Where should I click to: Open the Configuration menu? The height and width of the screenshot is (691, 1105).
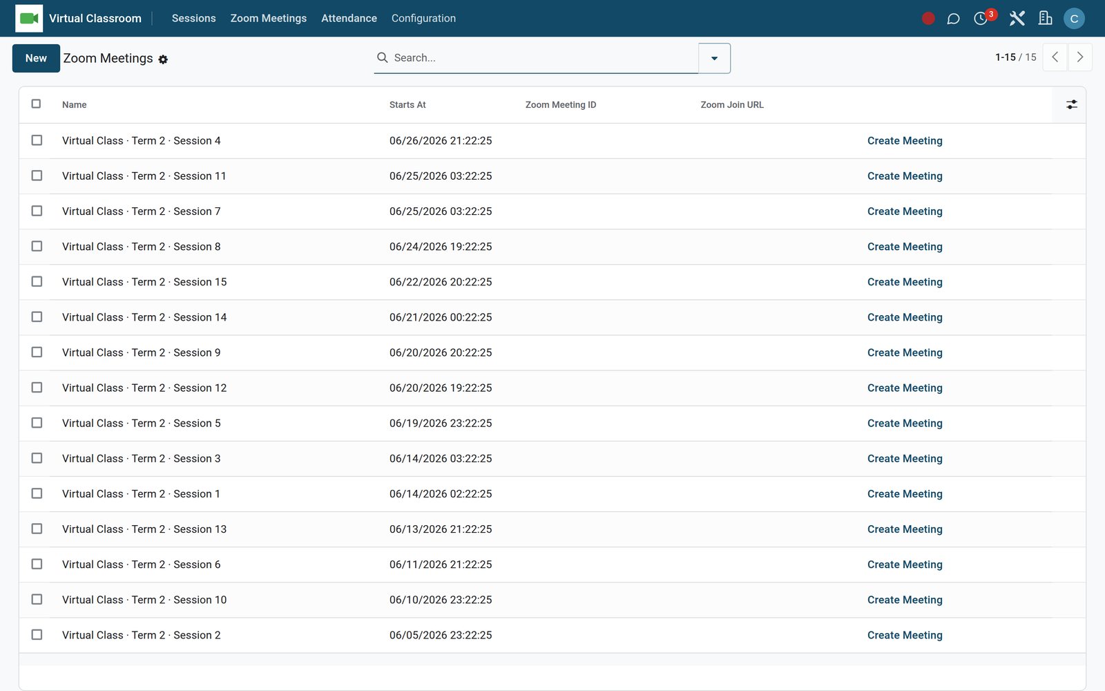click(x=423, y=19)
